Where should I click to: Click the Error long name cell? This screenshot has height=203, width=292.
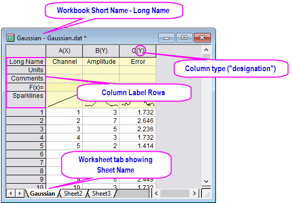click(138, 62)
